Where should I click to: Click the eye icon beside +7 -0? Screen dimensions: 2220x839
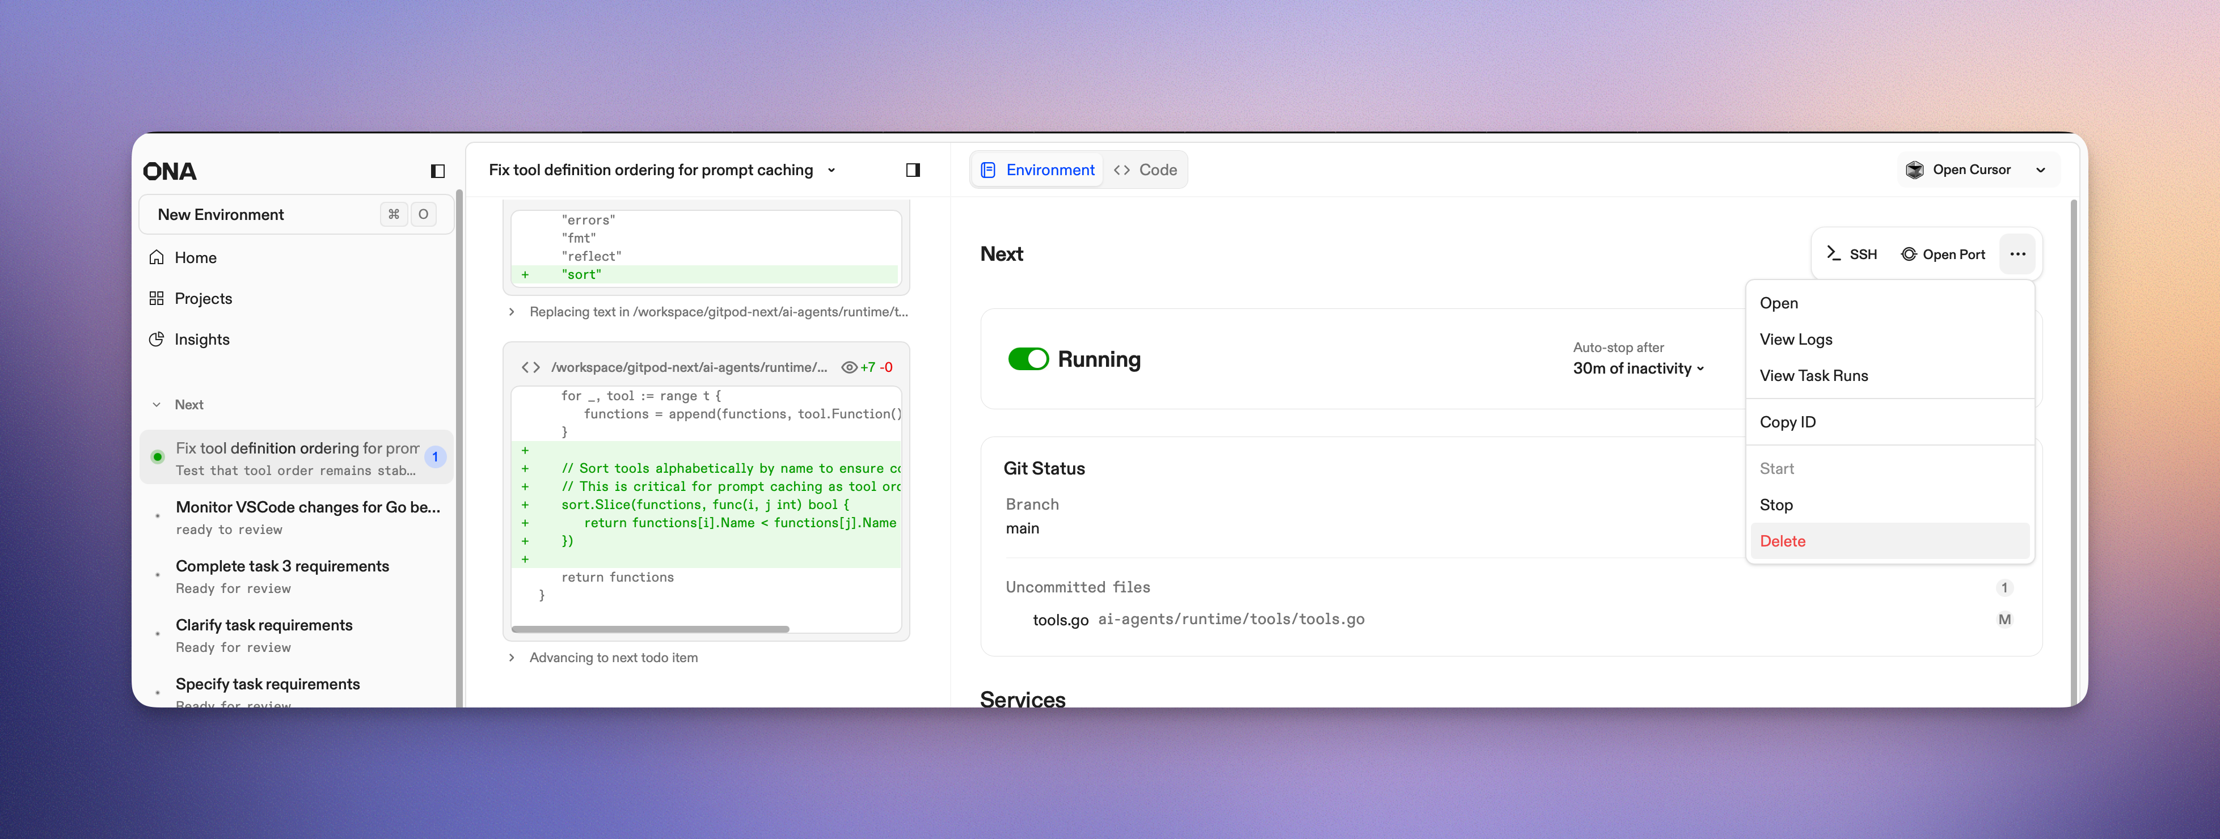pos(849,368)
